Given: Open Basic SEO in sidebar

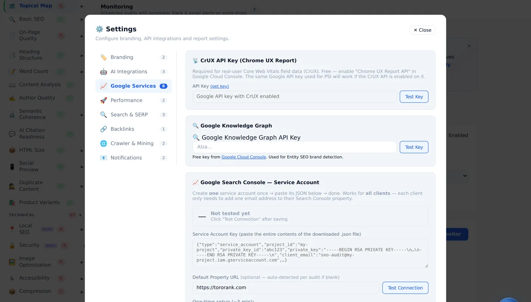Looking at the screenshot, I should point(31,19).
